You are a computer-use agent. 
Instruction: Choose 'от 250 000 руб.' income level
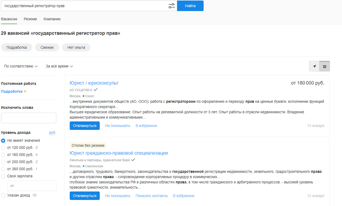pyautogui.click(x=3, y=162)
